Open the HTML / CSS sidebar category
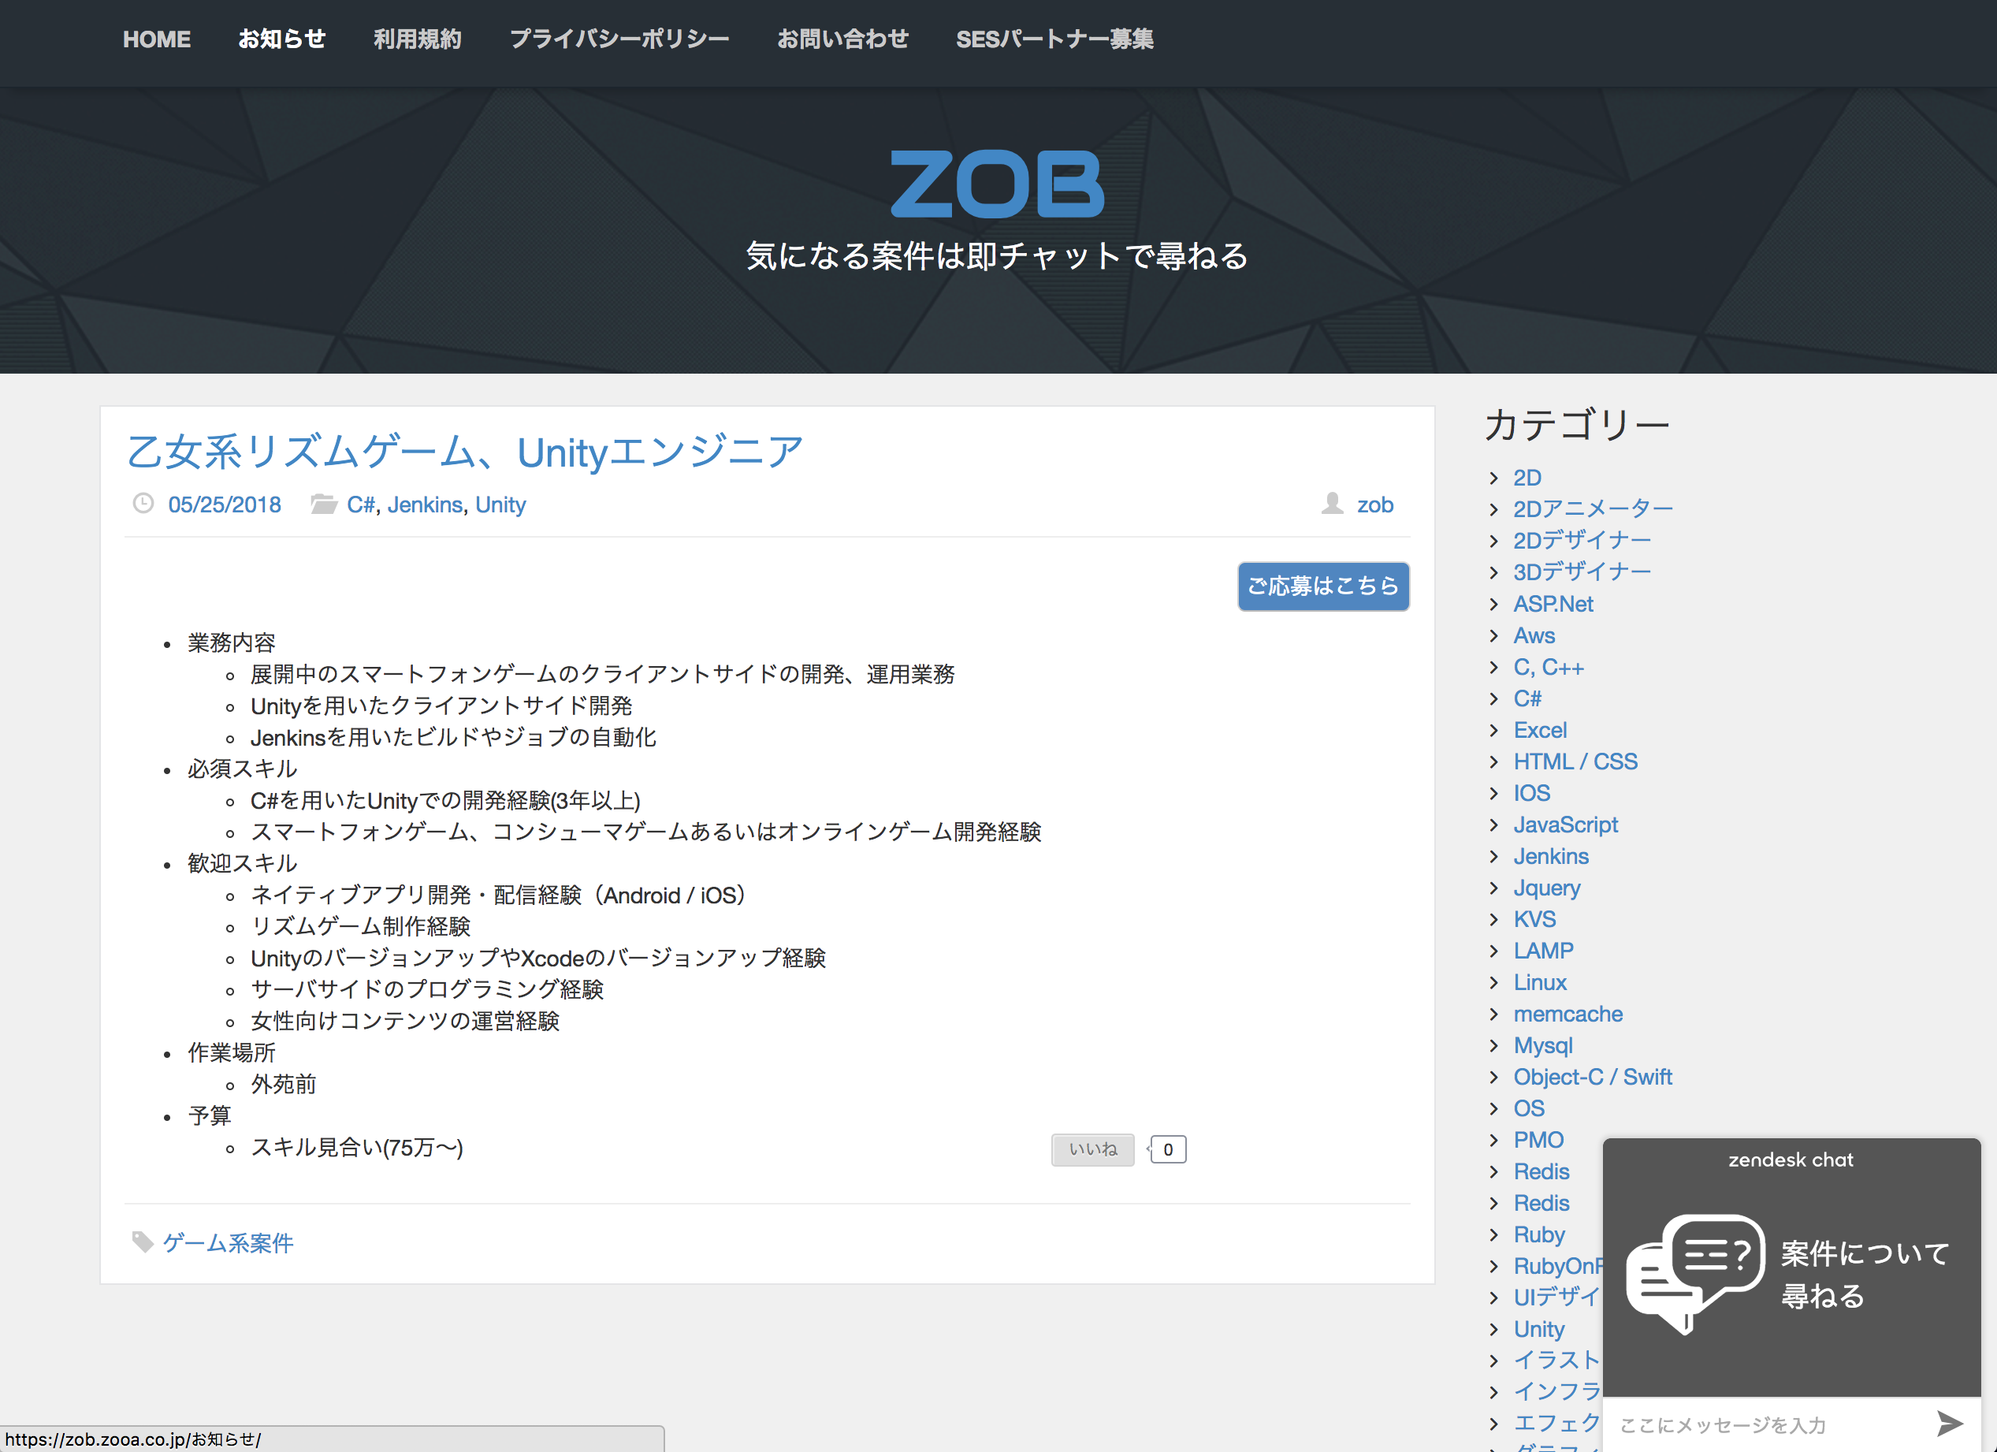This screenshot has width=1997, height=1452. tap(1575, 761)
